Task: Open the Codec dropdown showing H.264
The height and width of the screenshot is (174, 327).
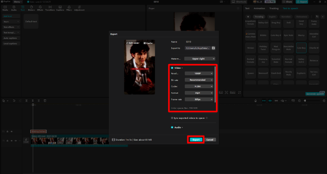Action: coord(199,86)
